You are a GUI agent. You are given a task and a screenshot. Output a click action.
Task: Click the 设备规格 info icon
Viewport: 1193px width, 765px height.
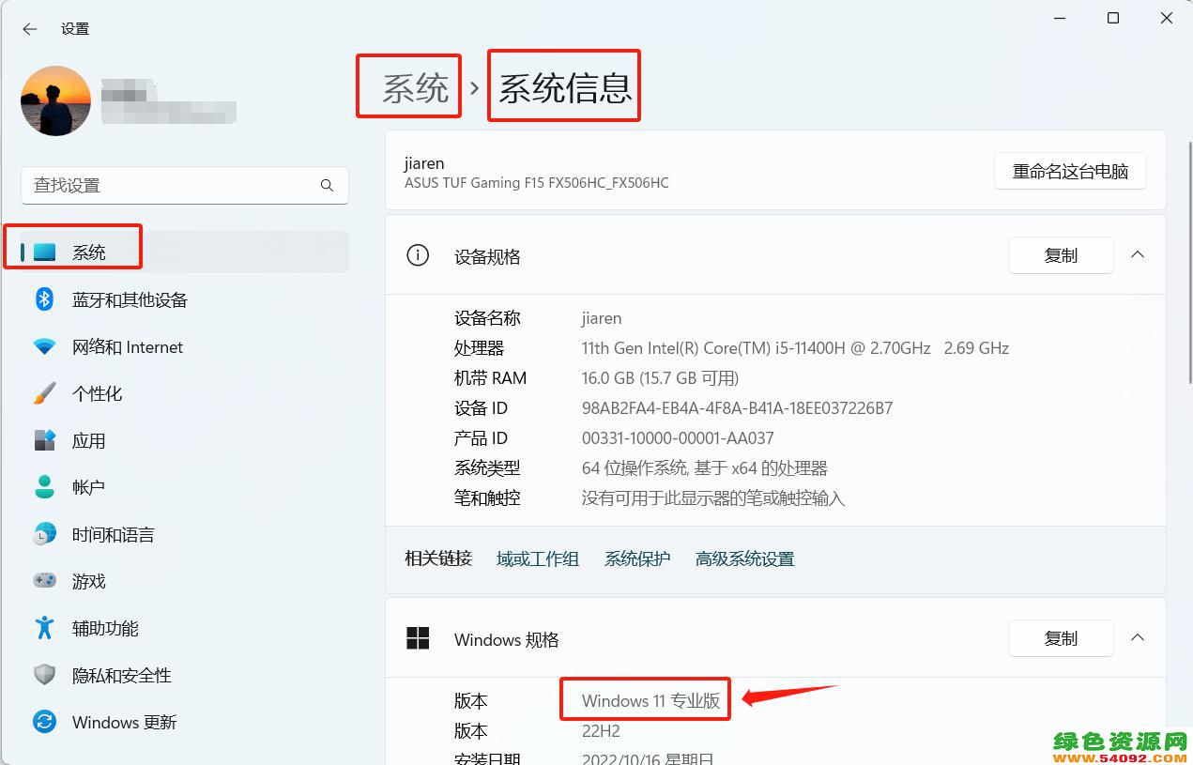pos(418,255)
